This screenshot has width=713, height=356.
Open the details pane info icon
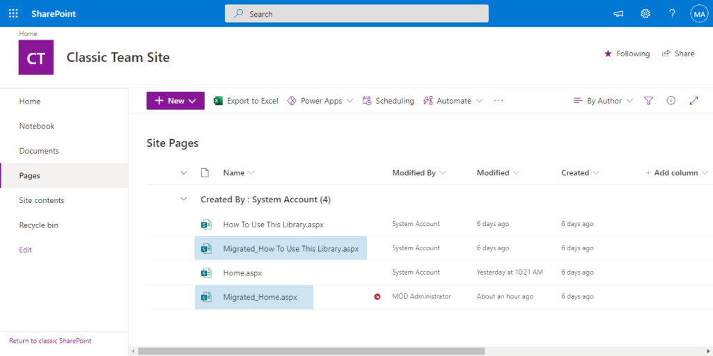pyautogui.click(x=671, y=101)
